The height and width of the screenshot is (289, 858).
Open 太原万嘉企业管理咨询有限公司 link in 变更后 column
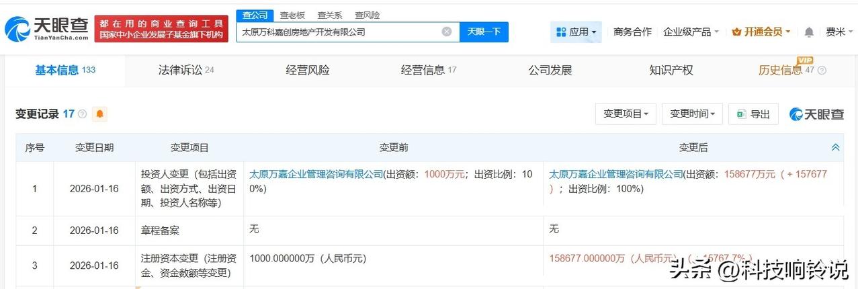pos(616,173)
